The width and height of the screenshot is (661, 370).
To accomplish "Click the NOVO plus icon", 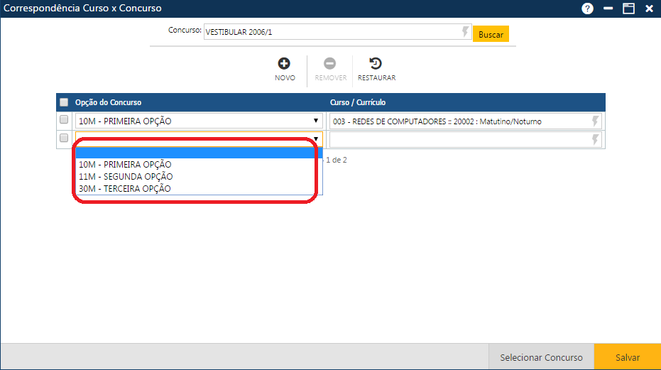I will 284,64.
